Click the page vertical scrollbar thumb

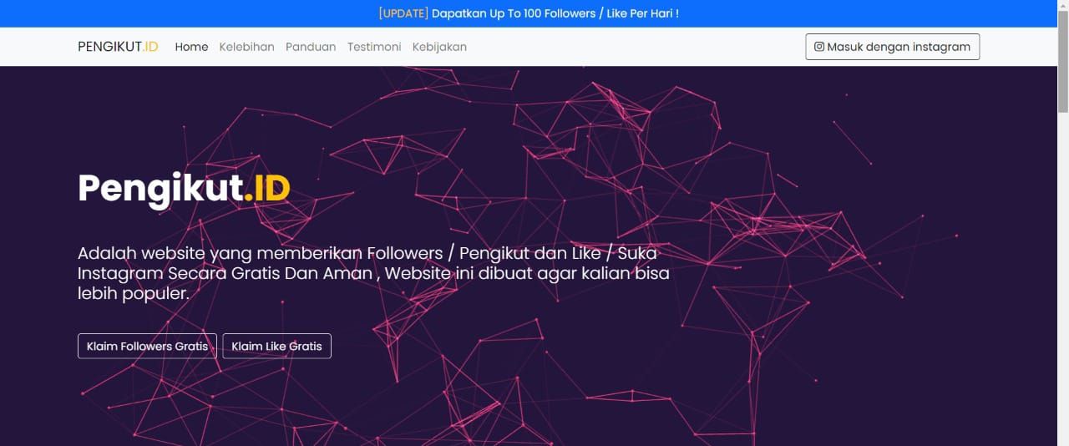[1062, 63]
